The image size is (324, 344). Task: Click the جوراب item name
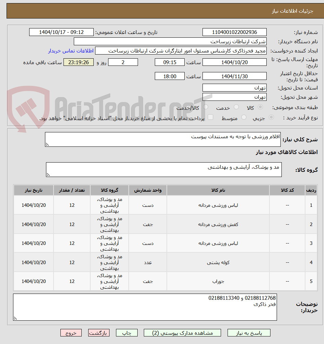(x=218, y=282)
